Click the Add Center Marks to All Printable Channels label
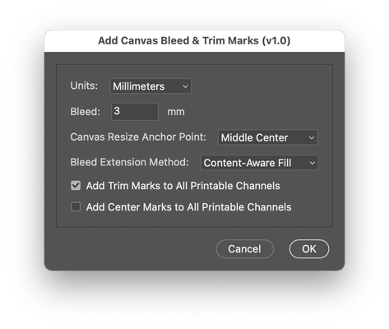This screenshot has height=329, width=389. pos(188,207)
